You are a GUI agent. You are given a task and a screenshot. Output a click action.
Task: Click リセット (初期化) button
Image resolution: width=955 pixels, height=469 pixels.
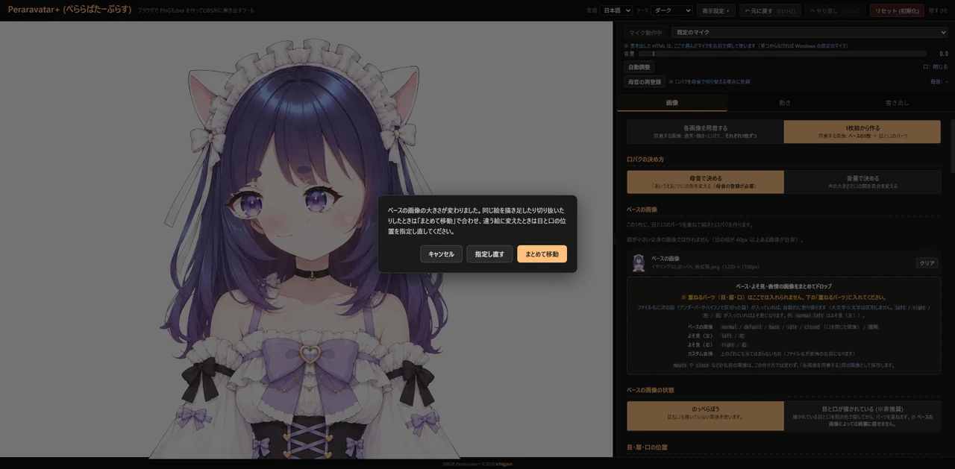tap(897, 10)
